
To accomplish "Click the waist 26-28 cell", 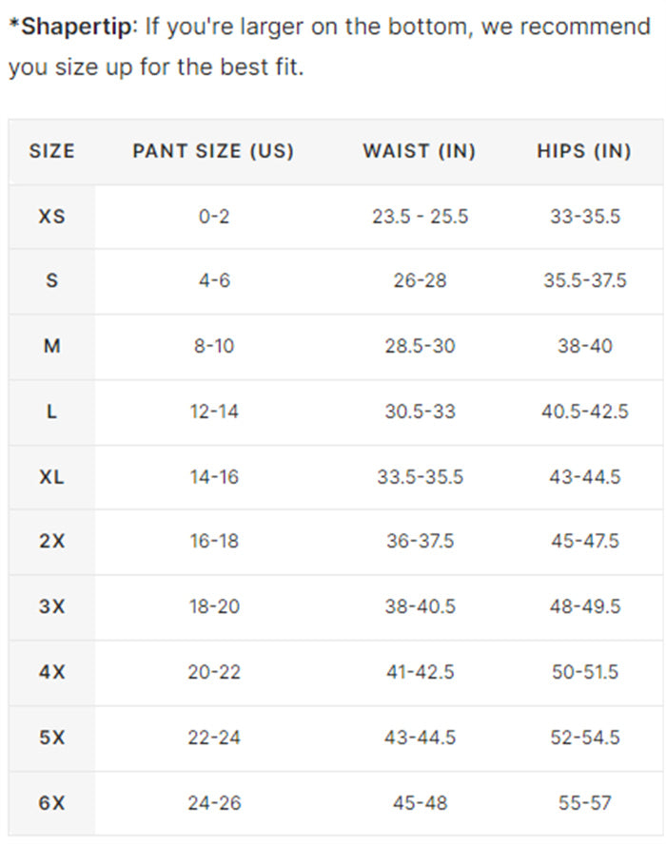I will point(420,281).
